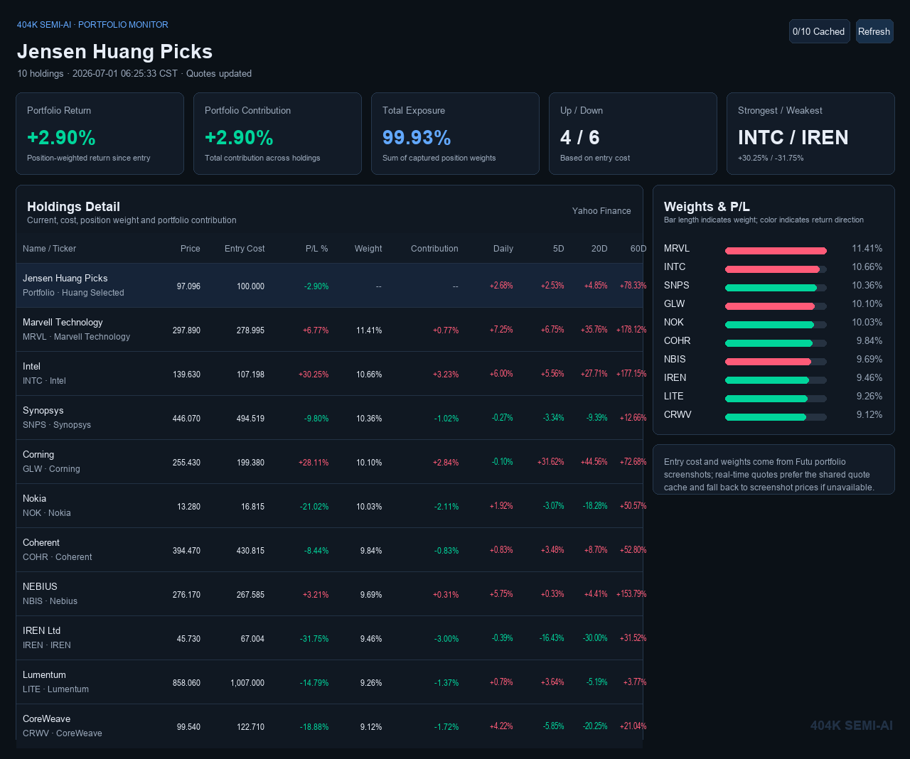Click the Contribution column header
910x759 pixels.
point(434,249)
